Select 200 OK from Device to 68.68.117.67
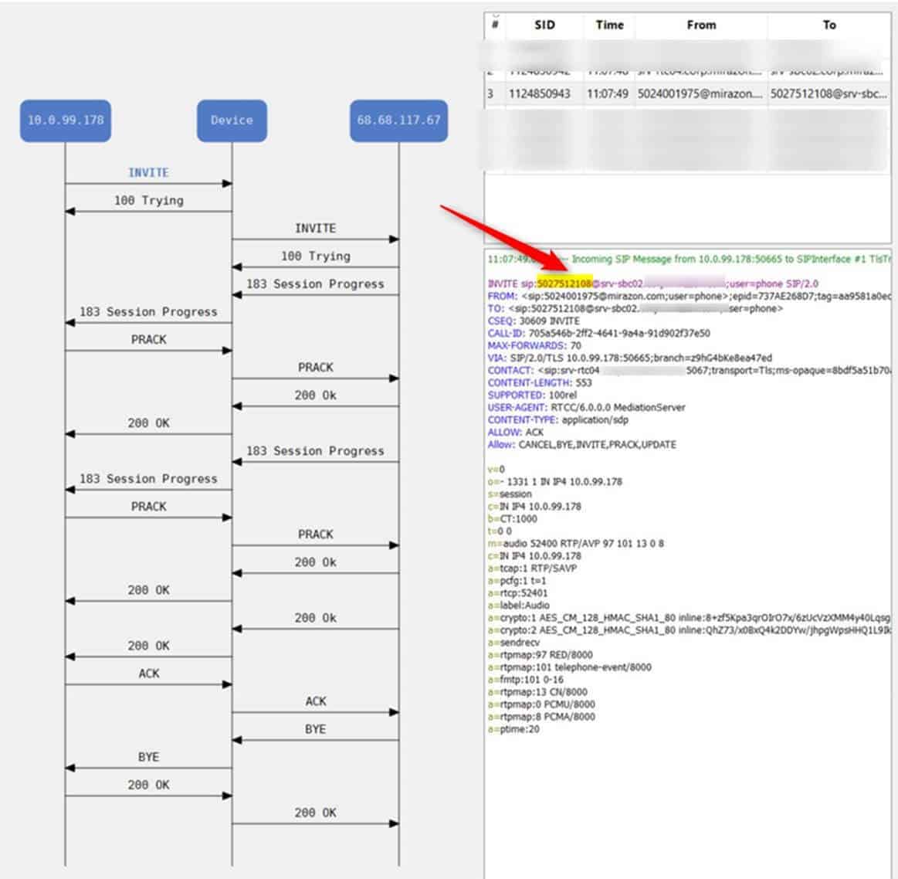This screenshot has height=879, width=898. [316, 813]
